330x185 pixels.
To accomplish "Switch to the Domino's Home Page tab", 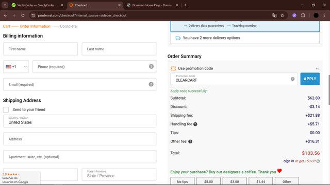I will coord(153,5).
